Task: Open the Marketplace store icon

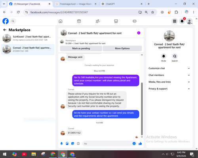Action: click(x=116, y=21)
